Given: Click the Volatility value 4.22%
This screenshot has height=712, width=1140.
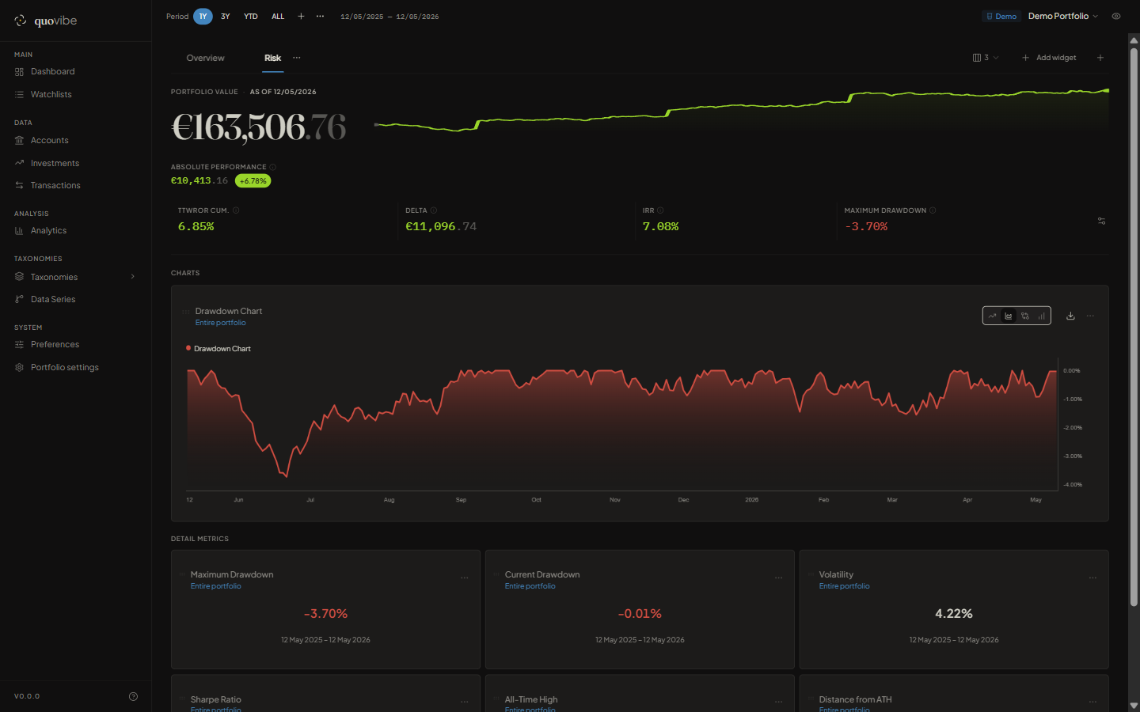Looking at the screenshot, I should click(954, 614).
